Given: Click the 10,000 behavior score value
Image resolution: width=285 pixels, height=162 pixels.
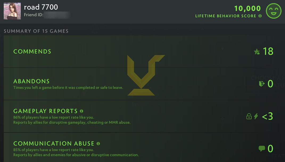Looking at the screenshot, I should [x=247, y=8].
